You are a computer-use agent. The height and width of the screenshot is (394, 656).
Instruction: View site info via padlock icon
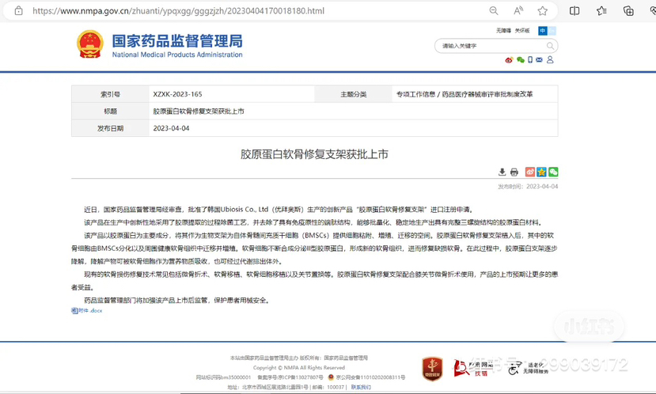pos(18,11)
